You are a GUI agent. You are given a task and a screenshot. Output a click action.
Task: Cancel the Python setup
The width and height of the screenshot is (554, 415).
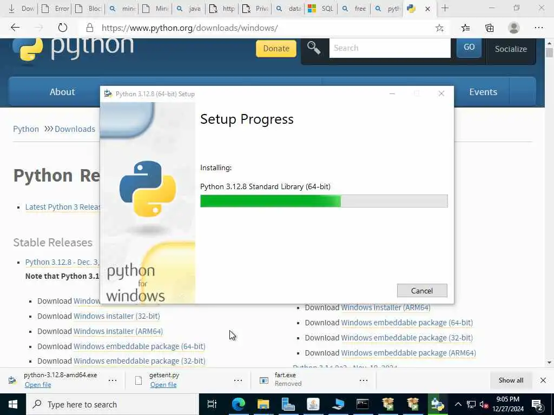click(x=422, y=290)
